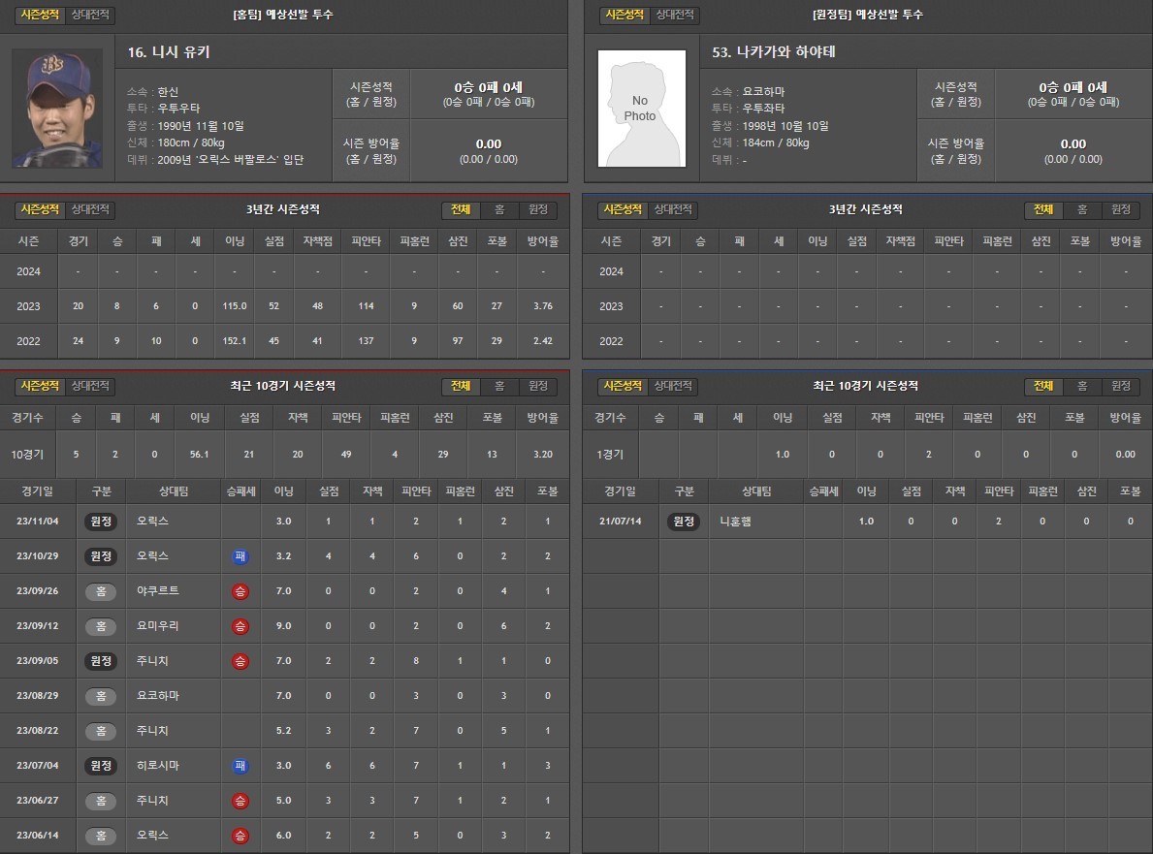1153x854 pixels.
Task: Select 시즌성적 tab in away starter header
Action: pos(624,14)
